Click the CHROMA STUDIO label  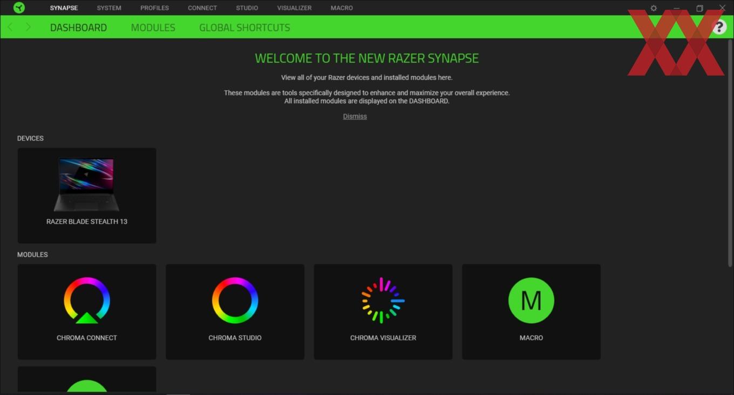(235, 338)
